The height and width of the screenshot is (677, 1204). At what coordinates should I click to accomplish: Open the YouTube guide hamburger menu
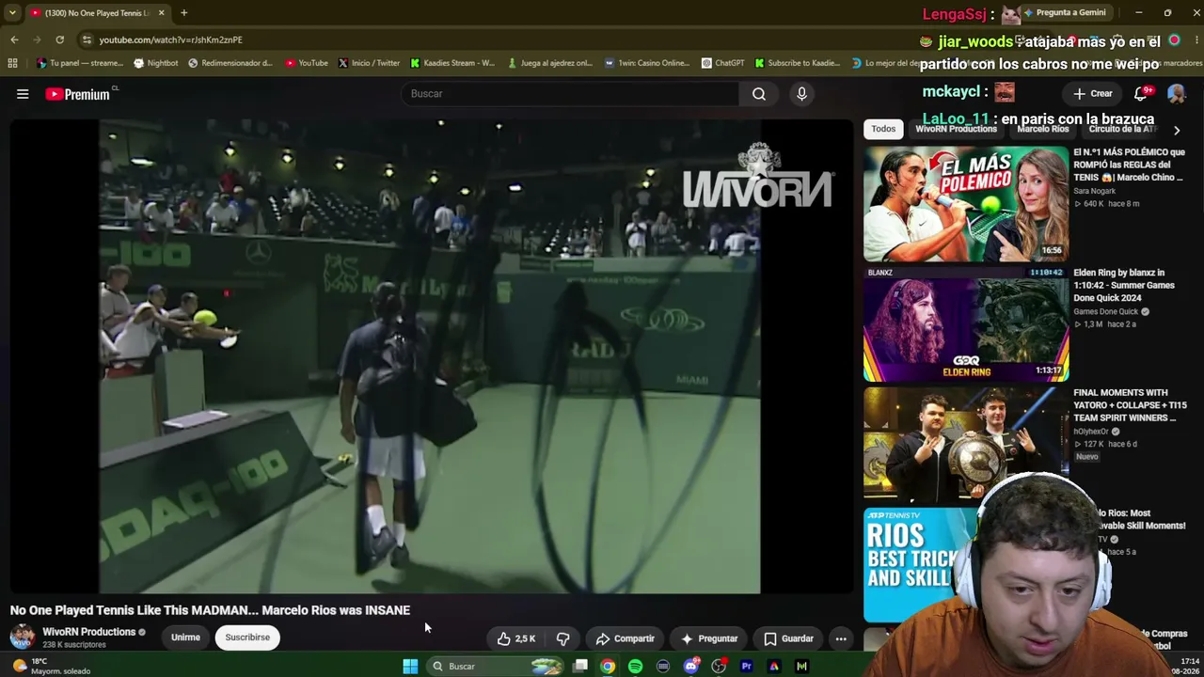click(x=23, y=94)
